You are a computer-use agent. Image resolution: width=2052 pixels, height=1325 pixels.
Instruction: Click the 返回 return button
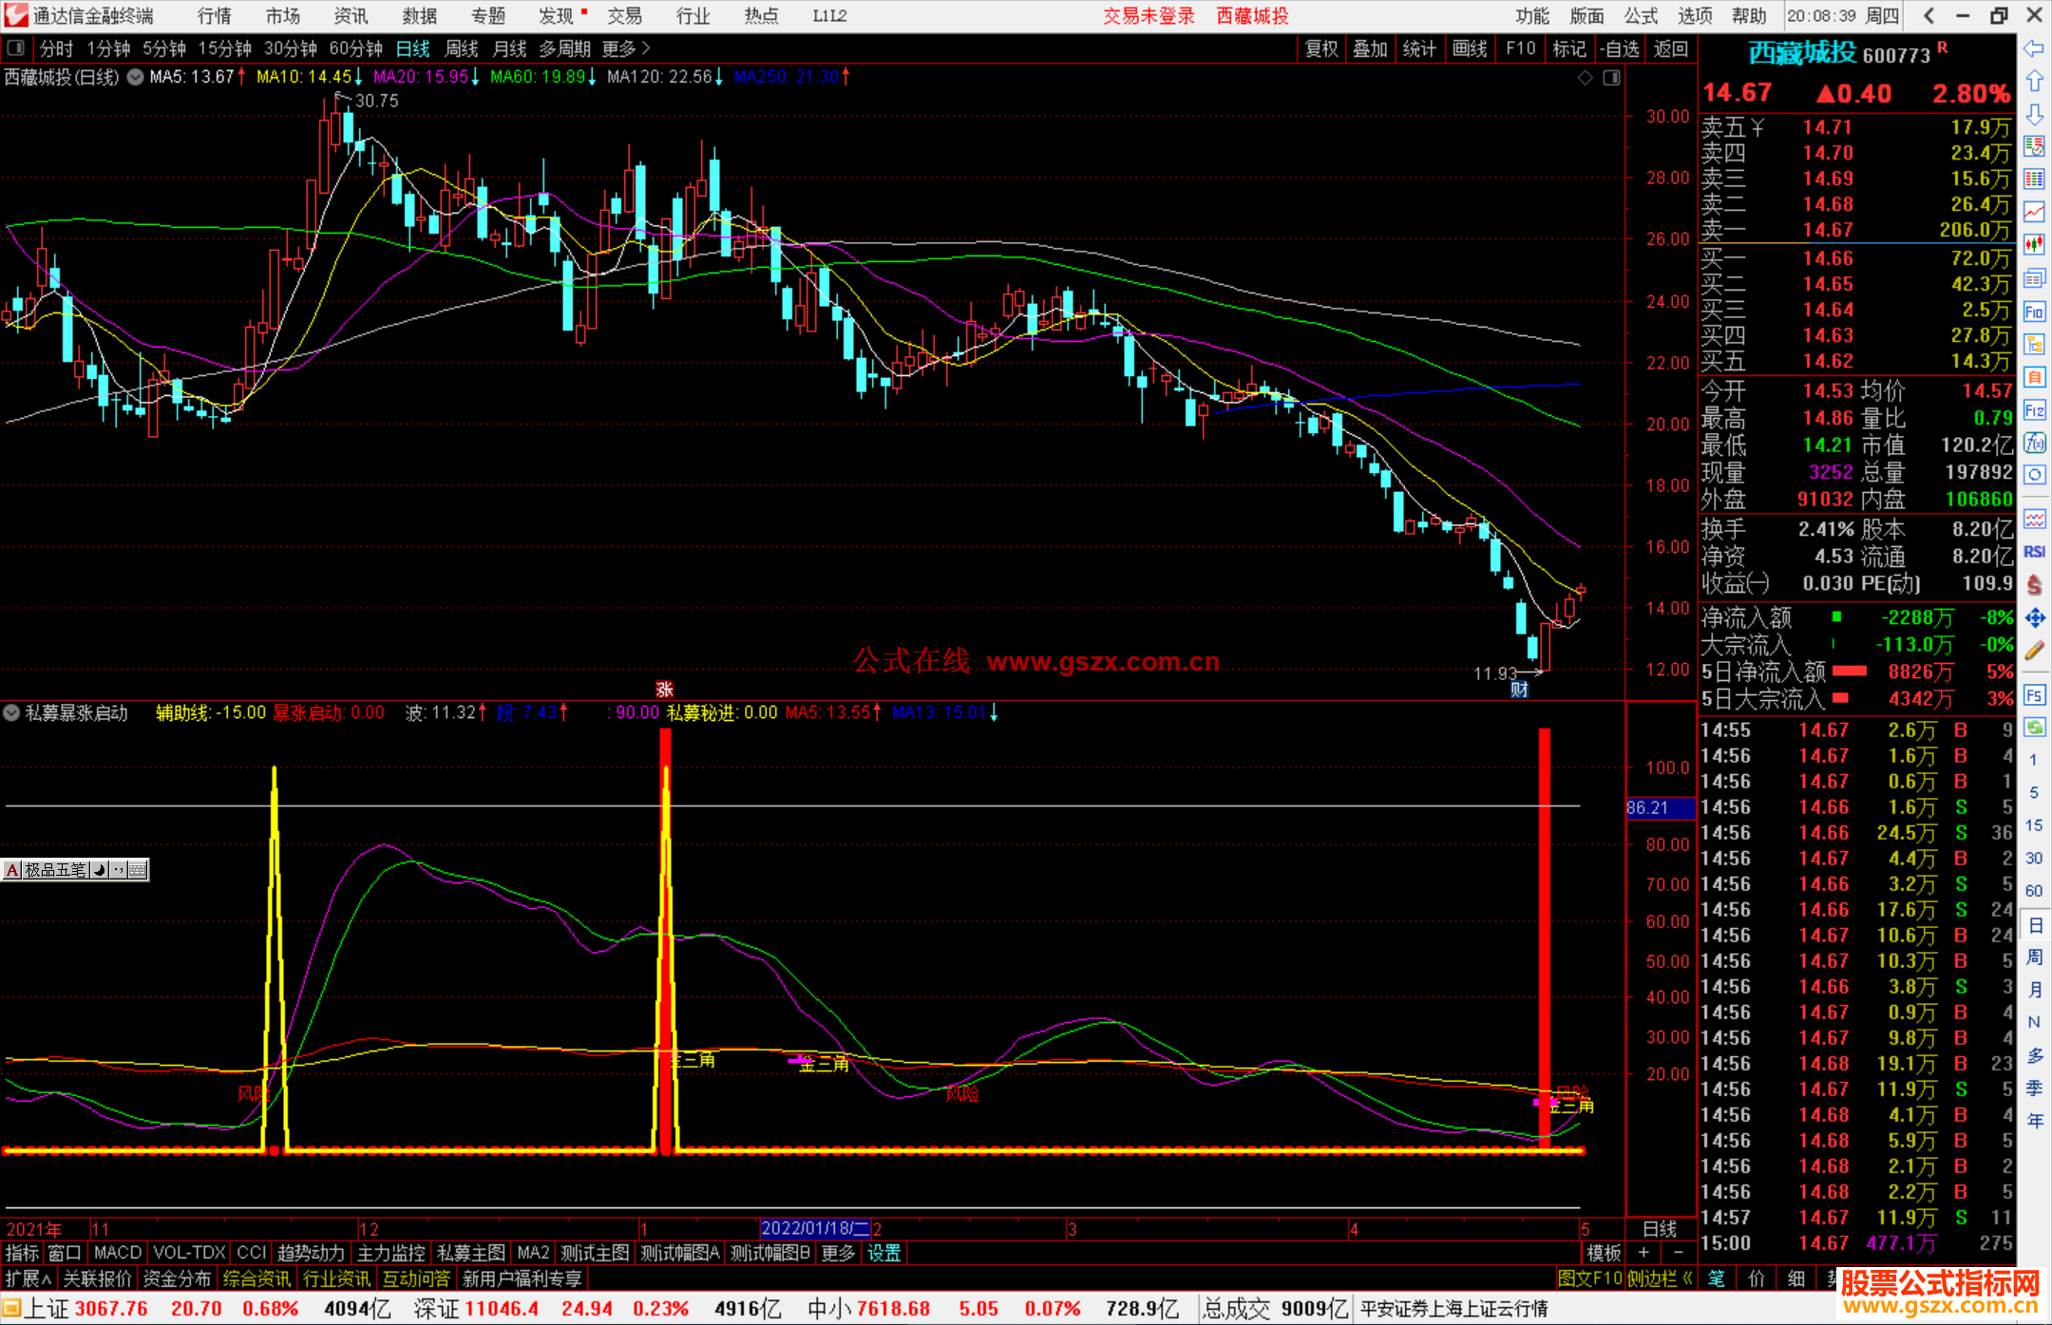tap(1671, 48)
